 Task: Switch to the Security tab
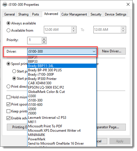pos(96,14)
